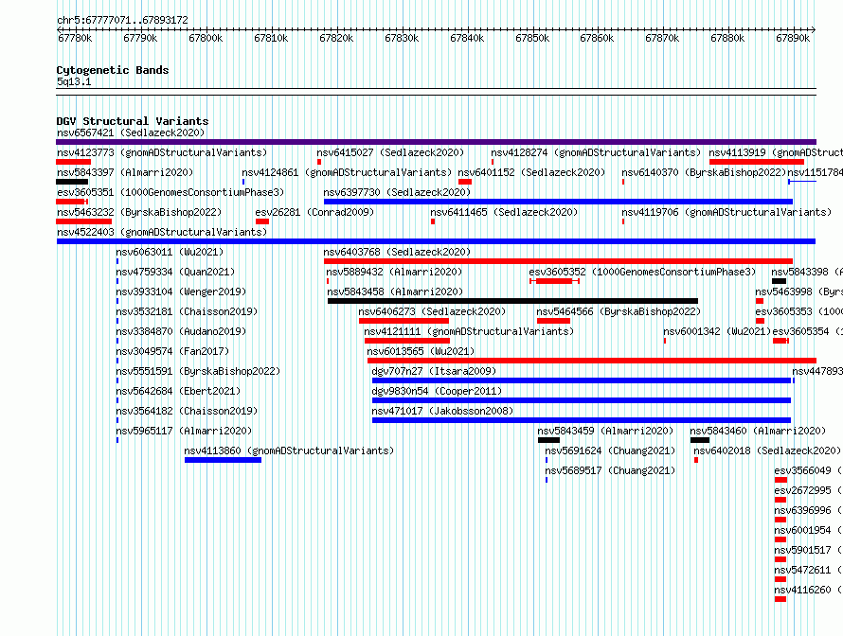This screenshot has width=843, height=636.
Task: Open nsv5843459 (Almarri2020) label
Action: (605, 431)
